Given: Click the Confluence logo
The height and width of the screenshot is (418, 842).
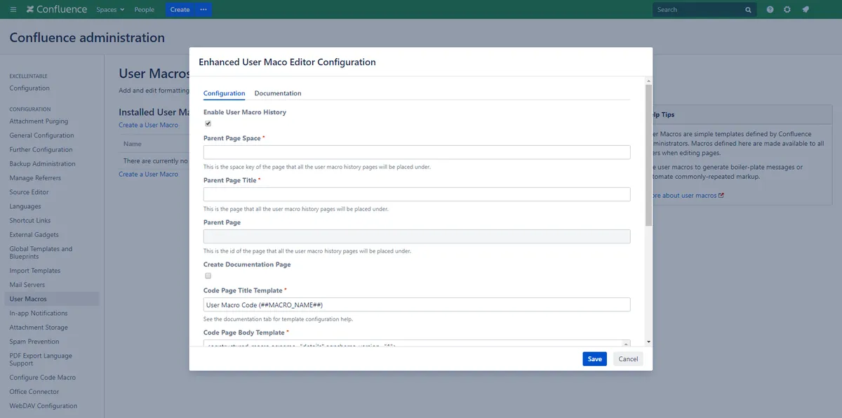Looking at the screenshot, I should (x=57, y=10).
